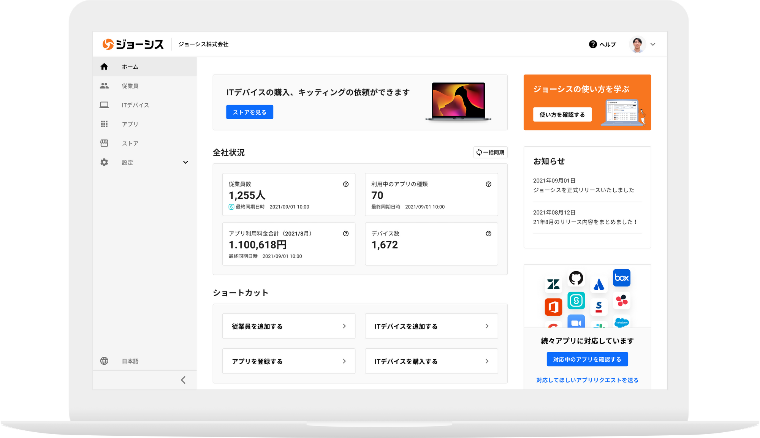Open the ヘルプ menu item
Screen dimensions: 760x438
click(x=607, y=44)
